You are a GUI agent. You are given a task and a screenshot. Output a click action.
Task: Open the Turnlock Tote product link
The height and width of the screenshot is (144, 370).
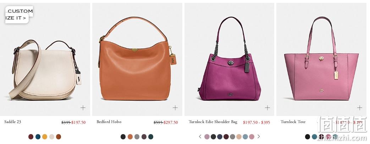(293, 122)
